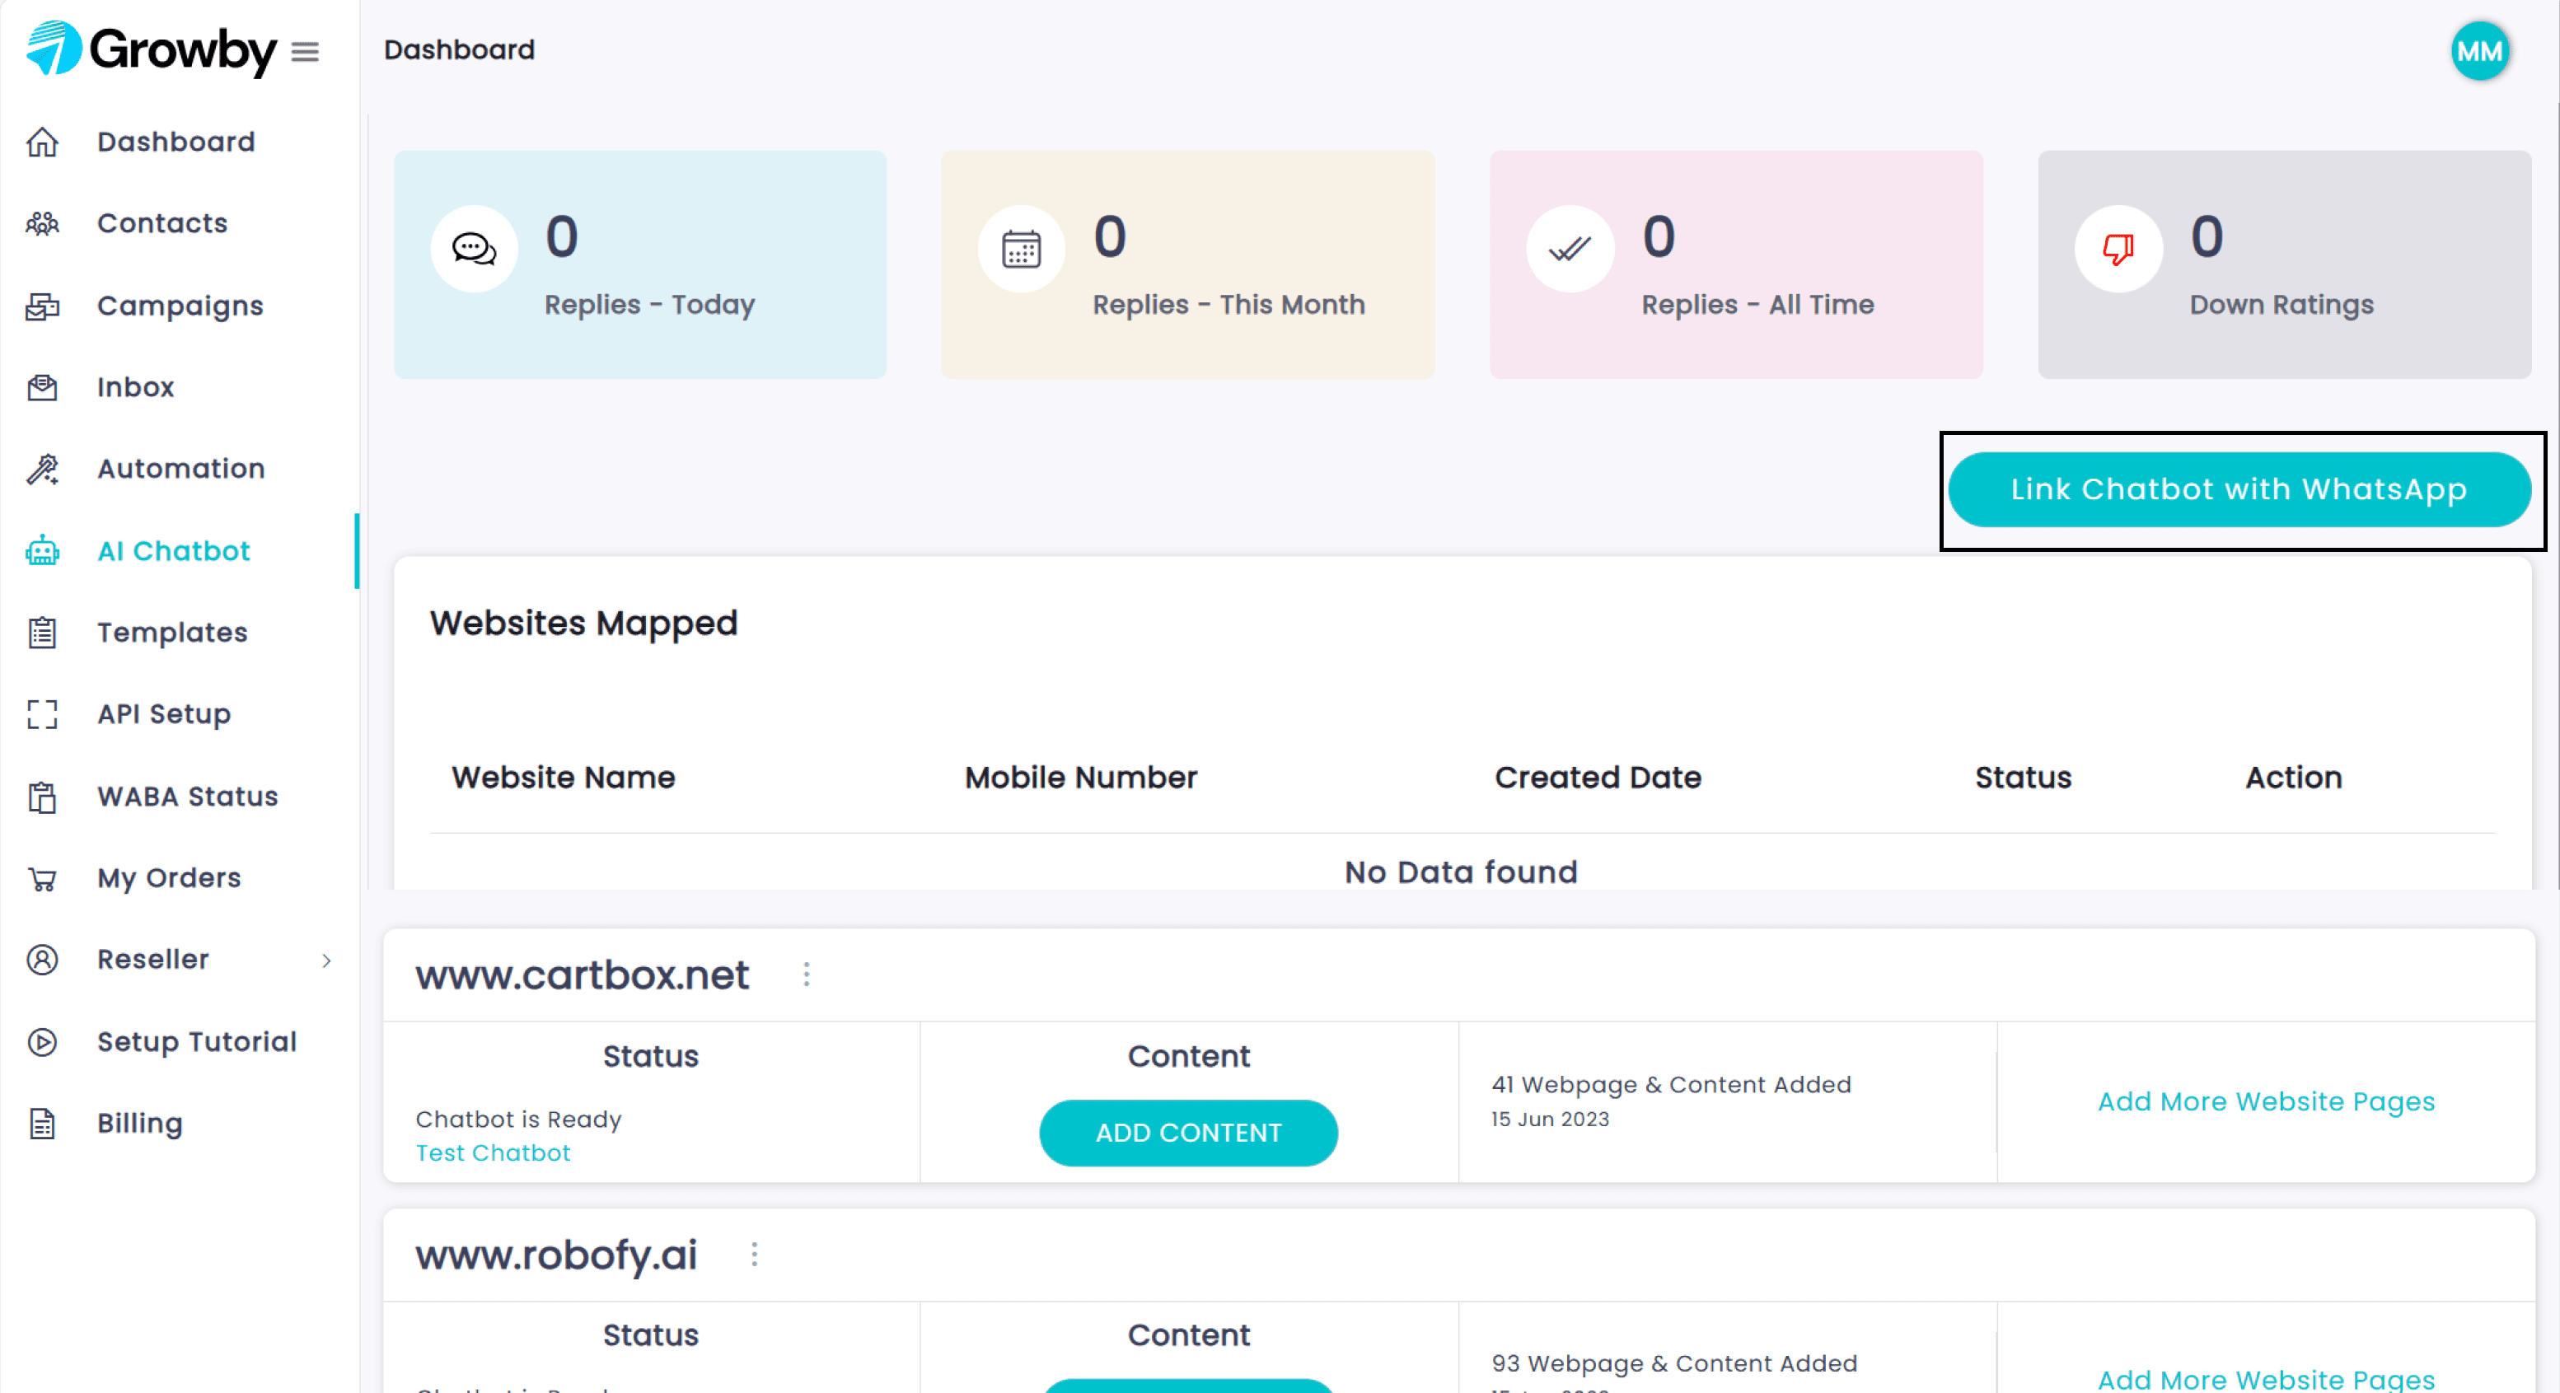Click the API Setup brackets icon
This screenshot has width=2560, height=1393.
(42, 714)
